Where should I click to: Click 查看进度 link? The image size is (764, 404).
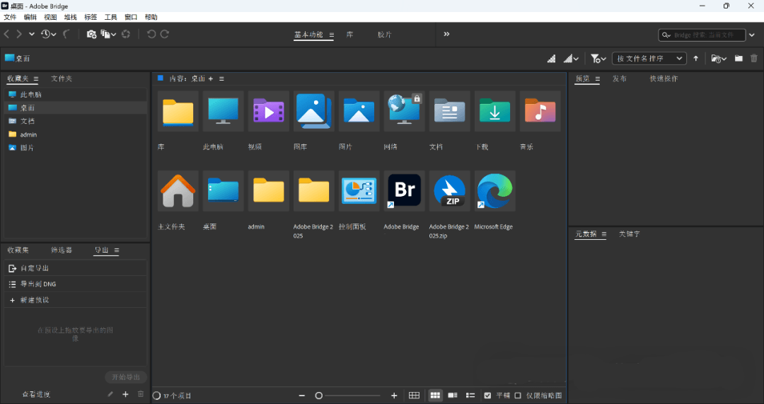[36, 394]
